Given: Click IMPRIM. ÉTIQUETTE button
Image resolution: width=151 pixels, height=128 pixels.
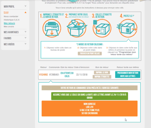Looking at the screenshot, I should coord(102,77).
